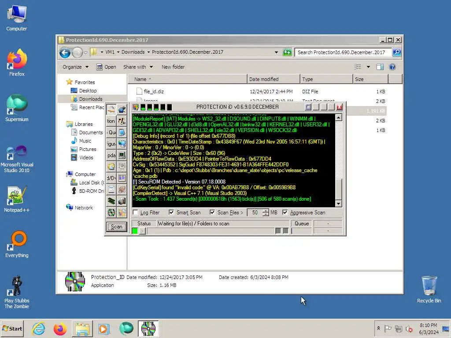Open the Start menu
This screenshot has width=451, height=338.
[x=12, y=329]
